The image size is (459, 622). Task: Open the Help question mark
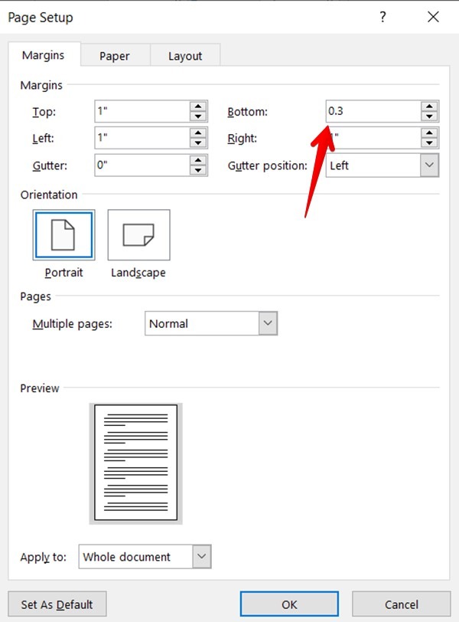click(x=382, y=17)
